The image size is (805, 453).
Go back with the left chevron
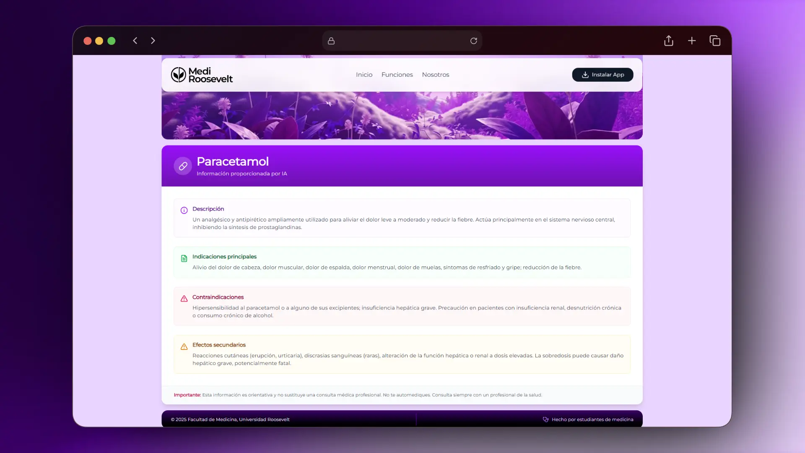point(135,41)
